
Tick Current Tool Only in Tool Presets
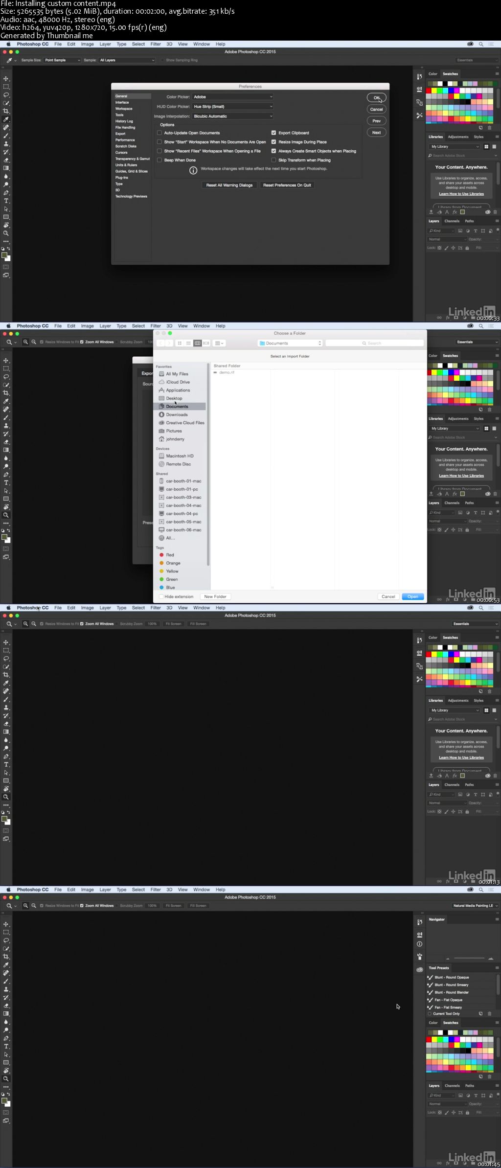pos(430,1013)
